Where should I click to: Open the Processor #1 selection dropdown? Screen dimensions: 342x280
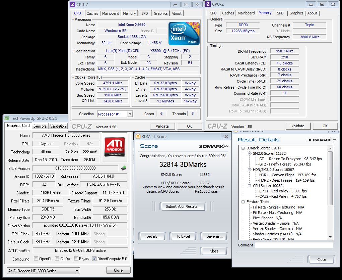pyautogui.click(x=130, y=114)
